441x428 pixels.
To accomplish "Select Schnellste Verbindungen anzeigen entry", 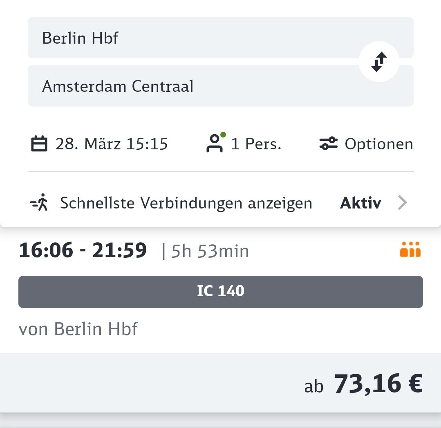I will (186, 203).
